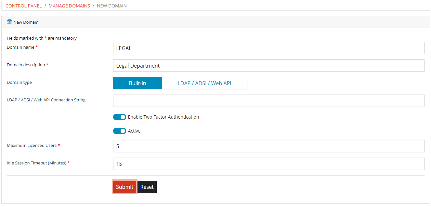Viewport: 431px width, 207px height.
Task: Select Built-in domain type
Action: [137, 83]
